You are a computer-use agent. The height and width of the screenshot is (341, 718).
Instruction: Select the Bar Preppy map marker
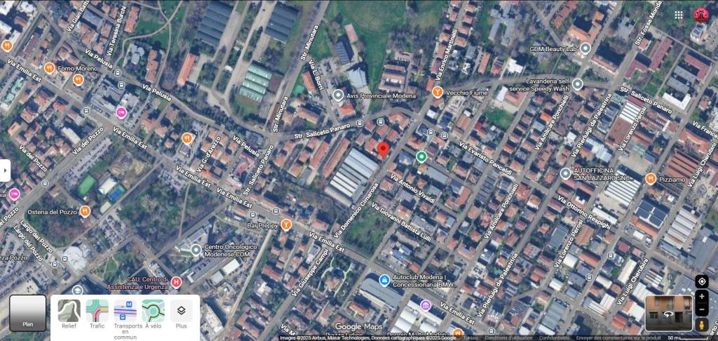tap(286, 225)
